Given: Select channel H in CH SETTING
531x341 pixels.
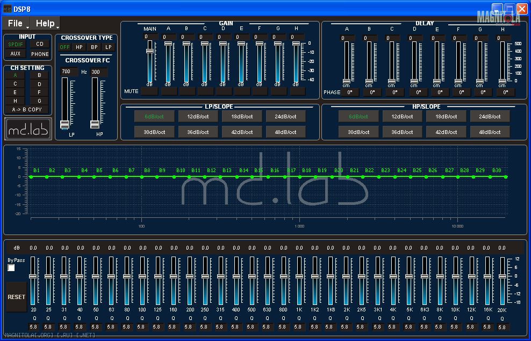Looking at the screenshot, I should pos(15,101).
